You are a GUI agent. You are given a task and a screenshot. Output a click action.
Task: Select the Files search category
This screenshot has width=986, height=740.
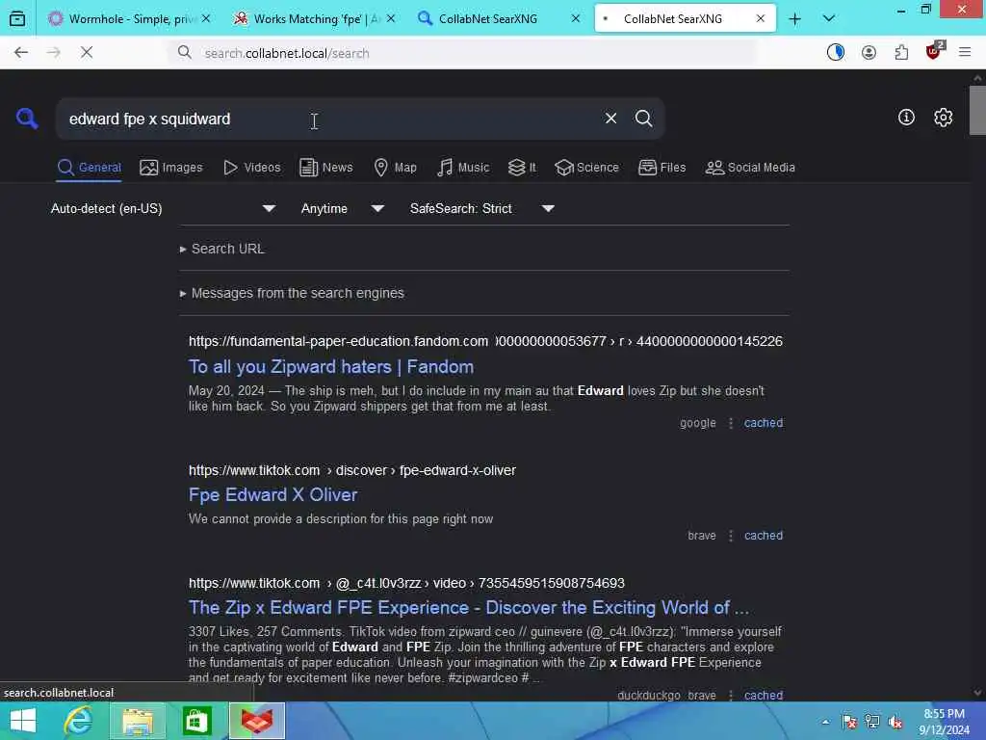(662, 168)
